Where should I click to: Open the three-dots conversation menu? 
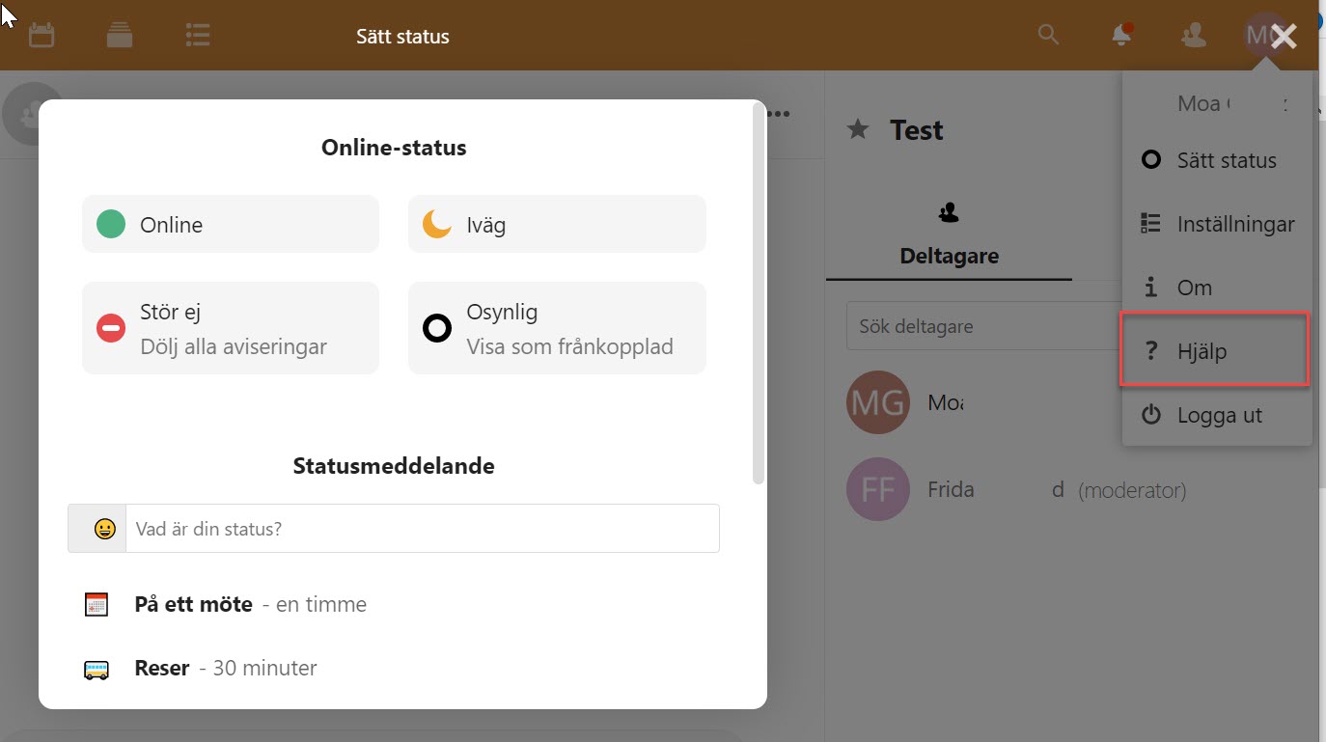click(779, 114)
